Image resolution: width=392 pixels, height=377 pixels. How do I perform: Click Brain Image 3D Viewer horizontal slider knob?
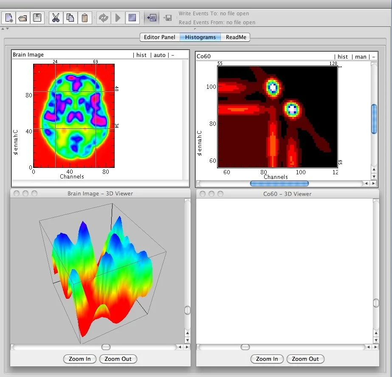click(x=106, y=347)
